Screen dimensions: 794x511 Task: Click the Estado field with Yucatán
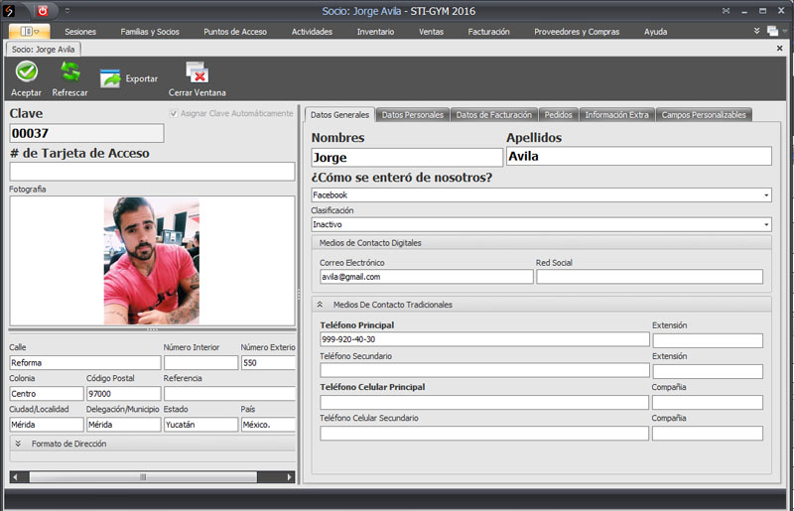[201, 425]
